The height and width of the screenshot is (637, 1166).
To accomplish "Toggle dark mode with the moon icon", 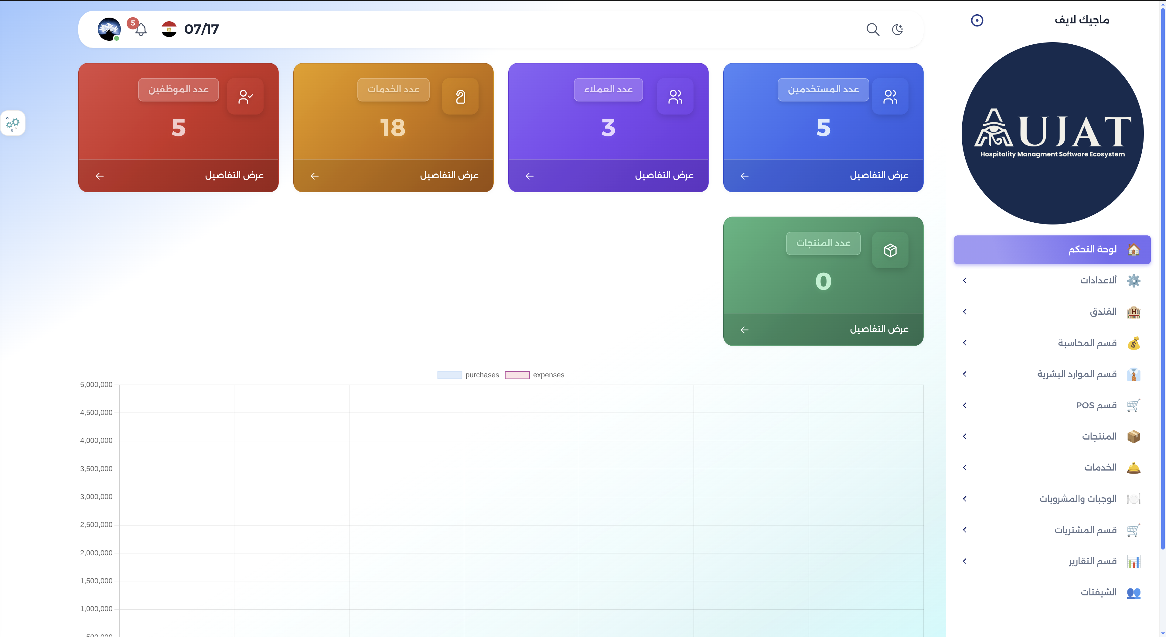I will tap(898, 29).
